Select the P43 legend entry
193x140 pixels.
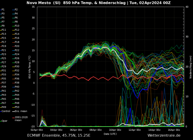coord(3,95)
